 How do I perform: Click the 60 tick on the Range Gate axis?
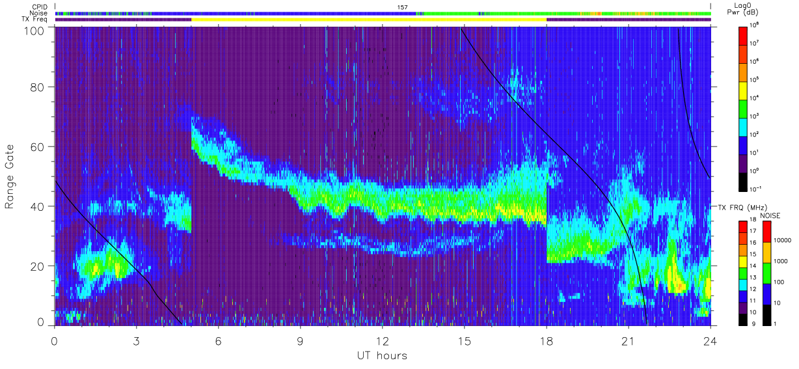(37, 147)
